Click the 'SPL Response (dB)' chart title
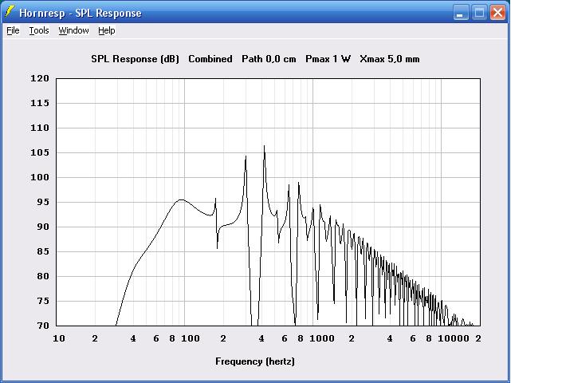 pos(135,59)
